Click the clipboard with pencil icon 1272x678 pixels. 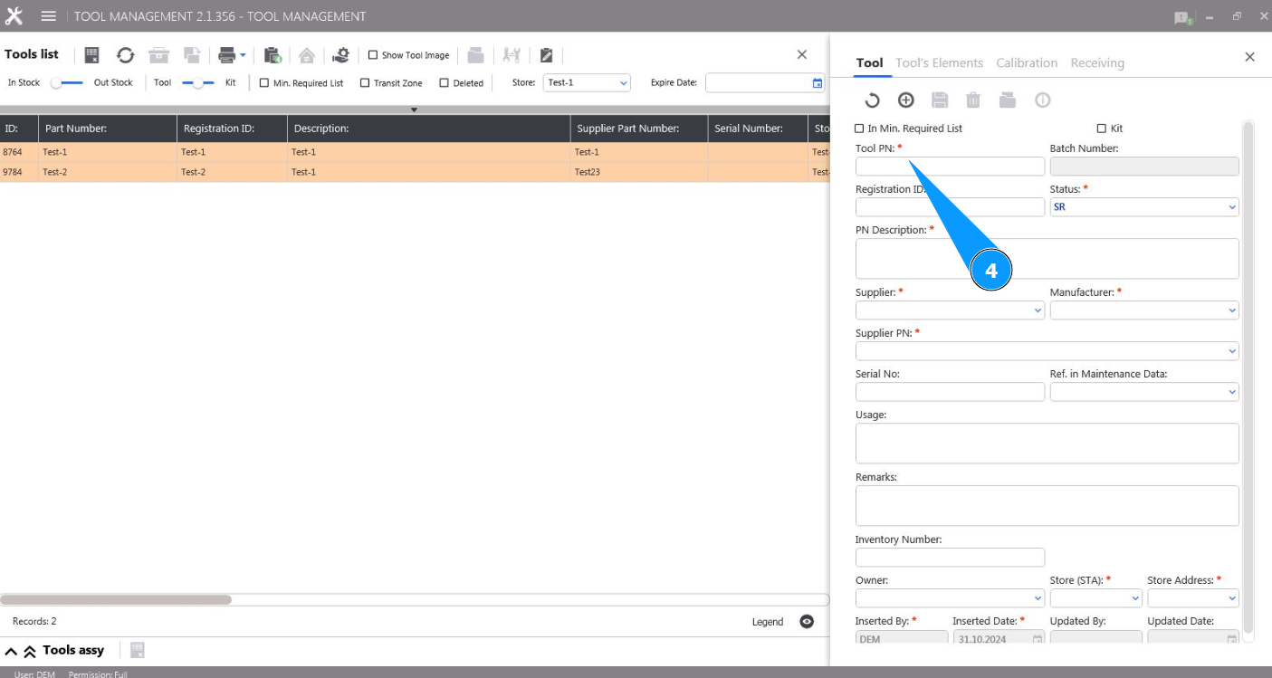(x=547, y=55)
